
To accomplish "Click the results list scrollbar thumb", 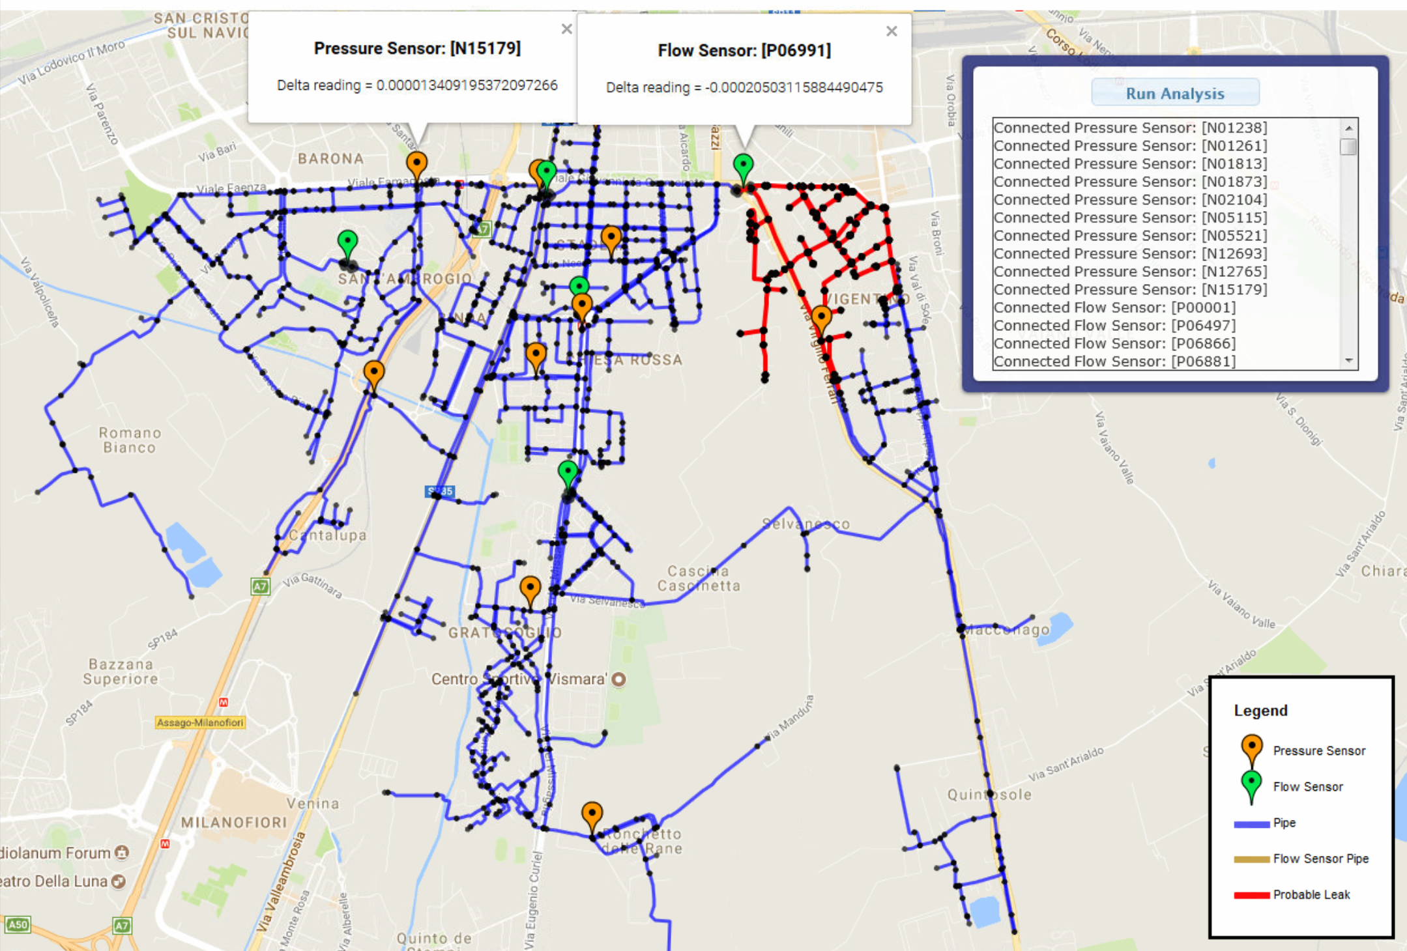I will [1348, 147].
